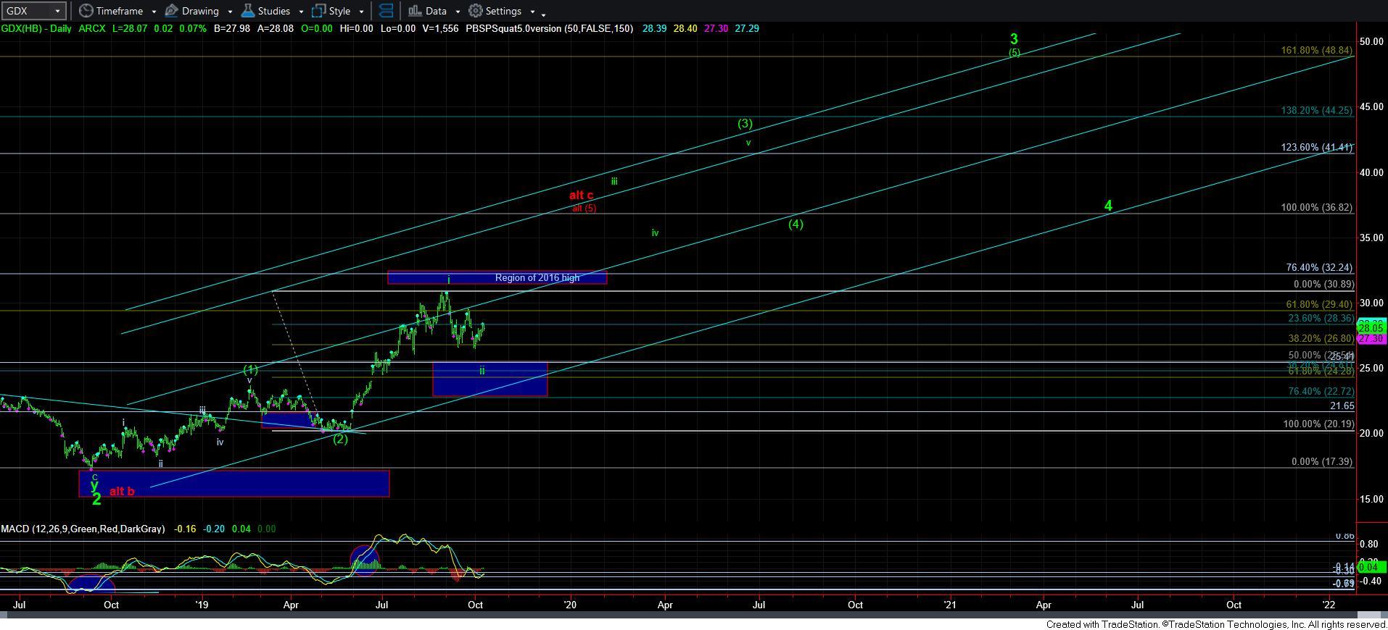
Task: Select the large green '4' wave label
Action: pos(1108,206)
